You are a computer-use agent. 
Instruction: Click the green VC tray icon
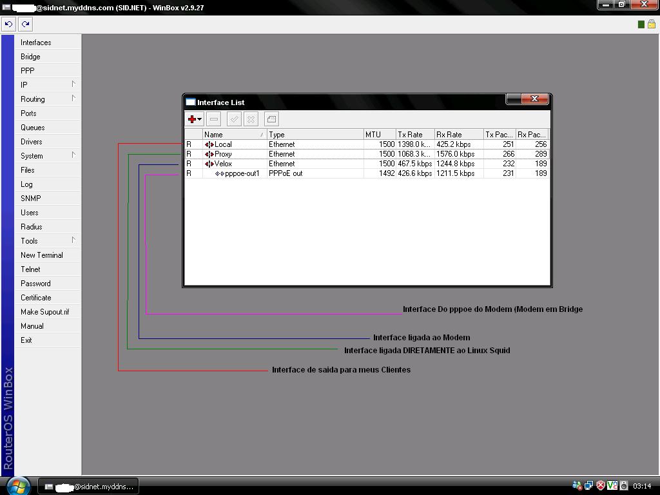coord(612,486)
